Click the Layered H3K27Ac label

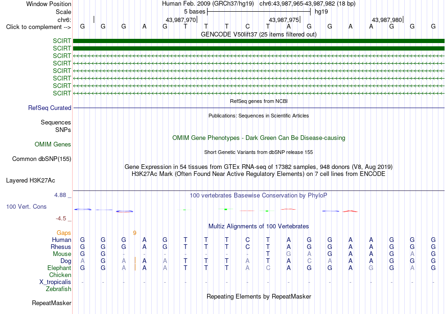click(30, 181)
